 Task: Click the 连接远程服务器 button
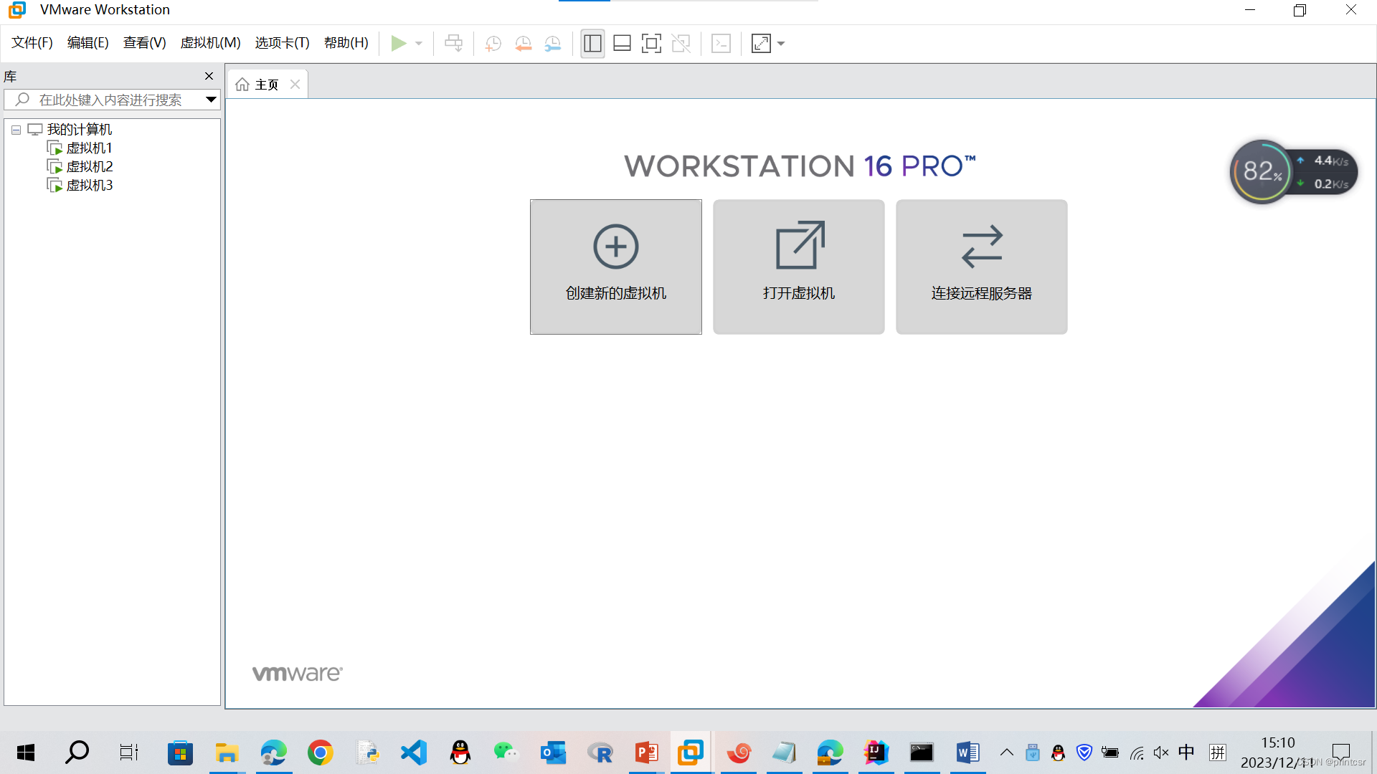pos(981,267)
